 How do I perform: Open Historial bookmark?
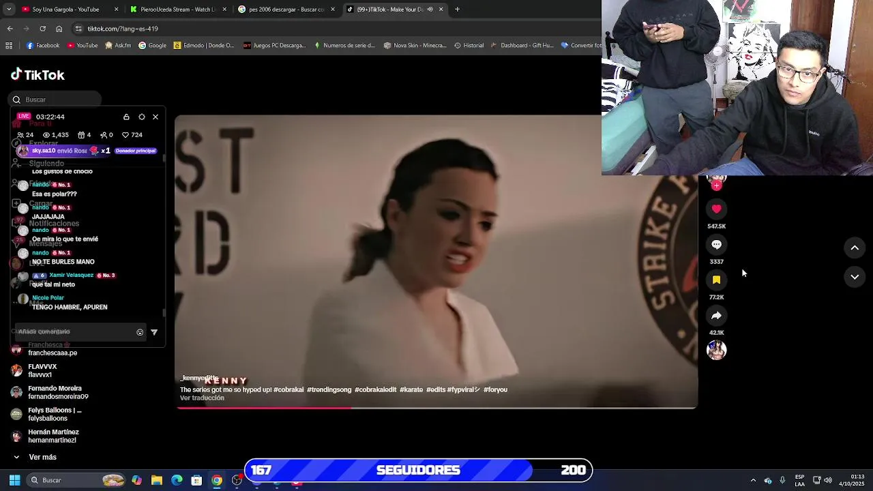[469, 46]
